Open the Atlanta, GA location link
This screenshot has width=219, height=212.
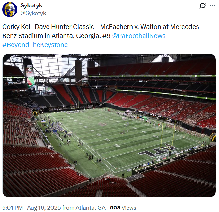point(91,208)
